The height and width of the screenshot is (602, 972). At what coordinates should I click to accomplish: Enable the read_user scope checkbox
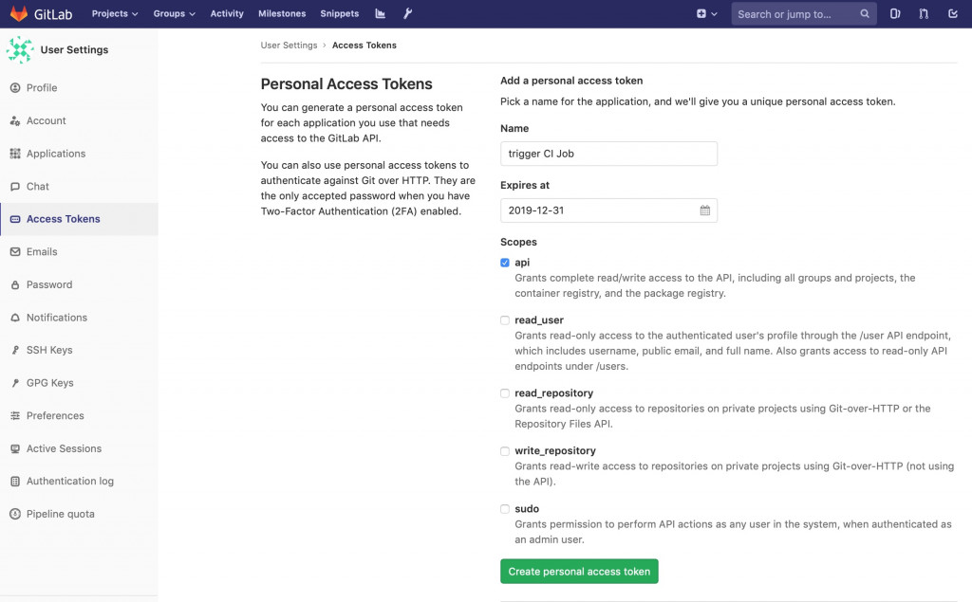(505, 320)
